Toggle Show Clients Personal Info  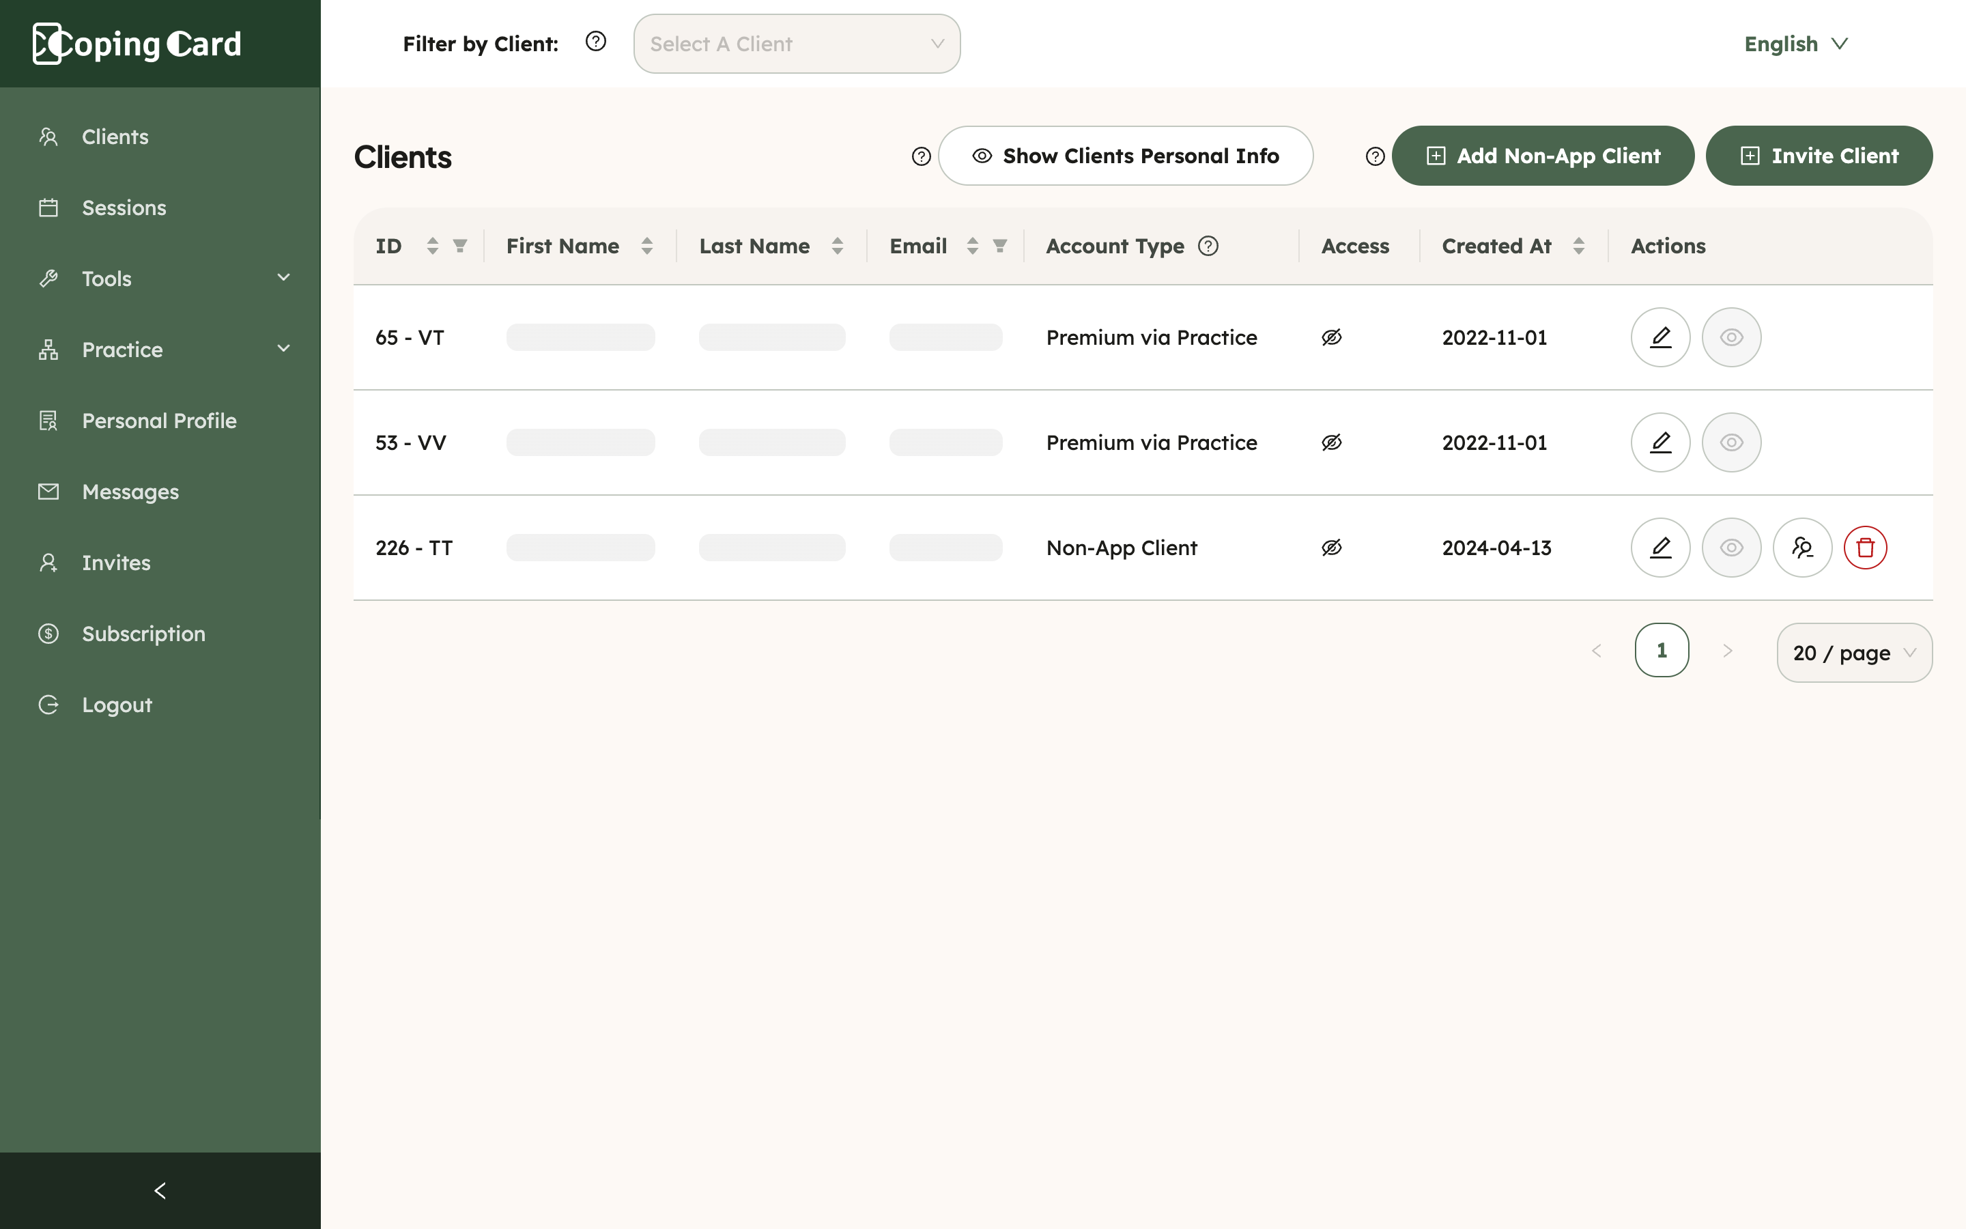pyautogui.click(x=1125, y=155)
